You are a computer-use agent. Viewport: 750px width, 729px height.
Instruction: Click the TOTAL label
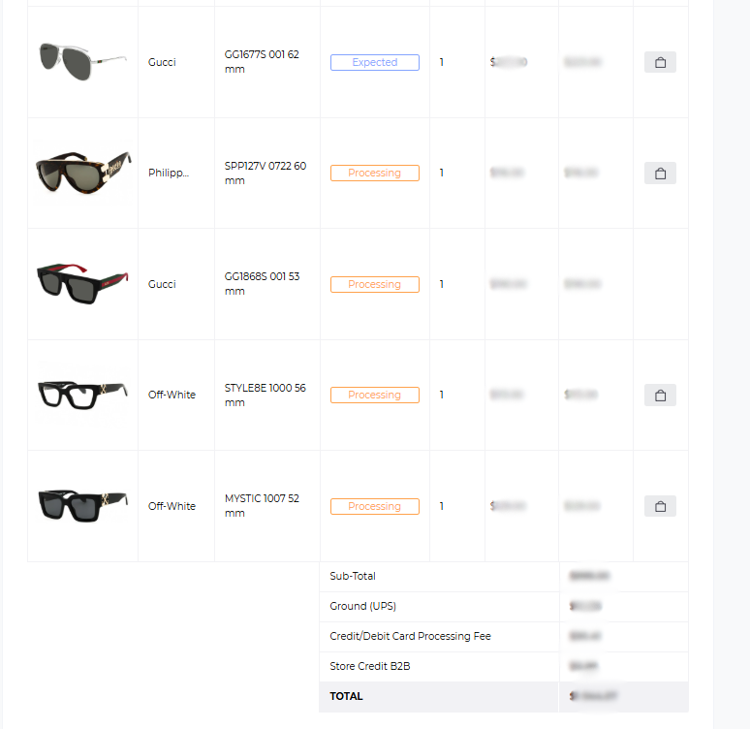coord(346,696)
